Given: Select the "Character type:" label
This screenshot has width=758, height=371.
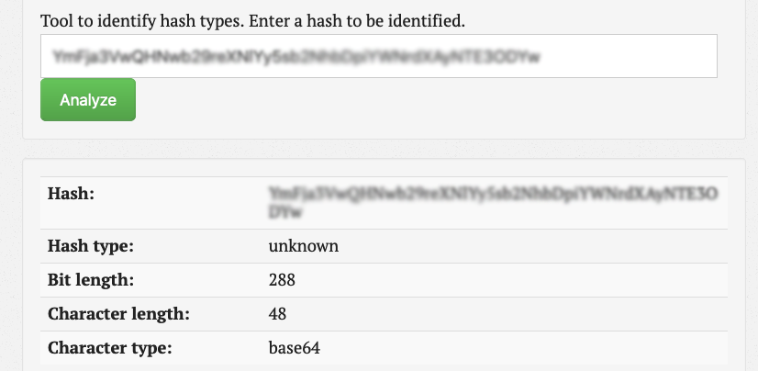Looking at the screenshot, I should 110,348.
